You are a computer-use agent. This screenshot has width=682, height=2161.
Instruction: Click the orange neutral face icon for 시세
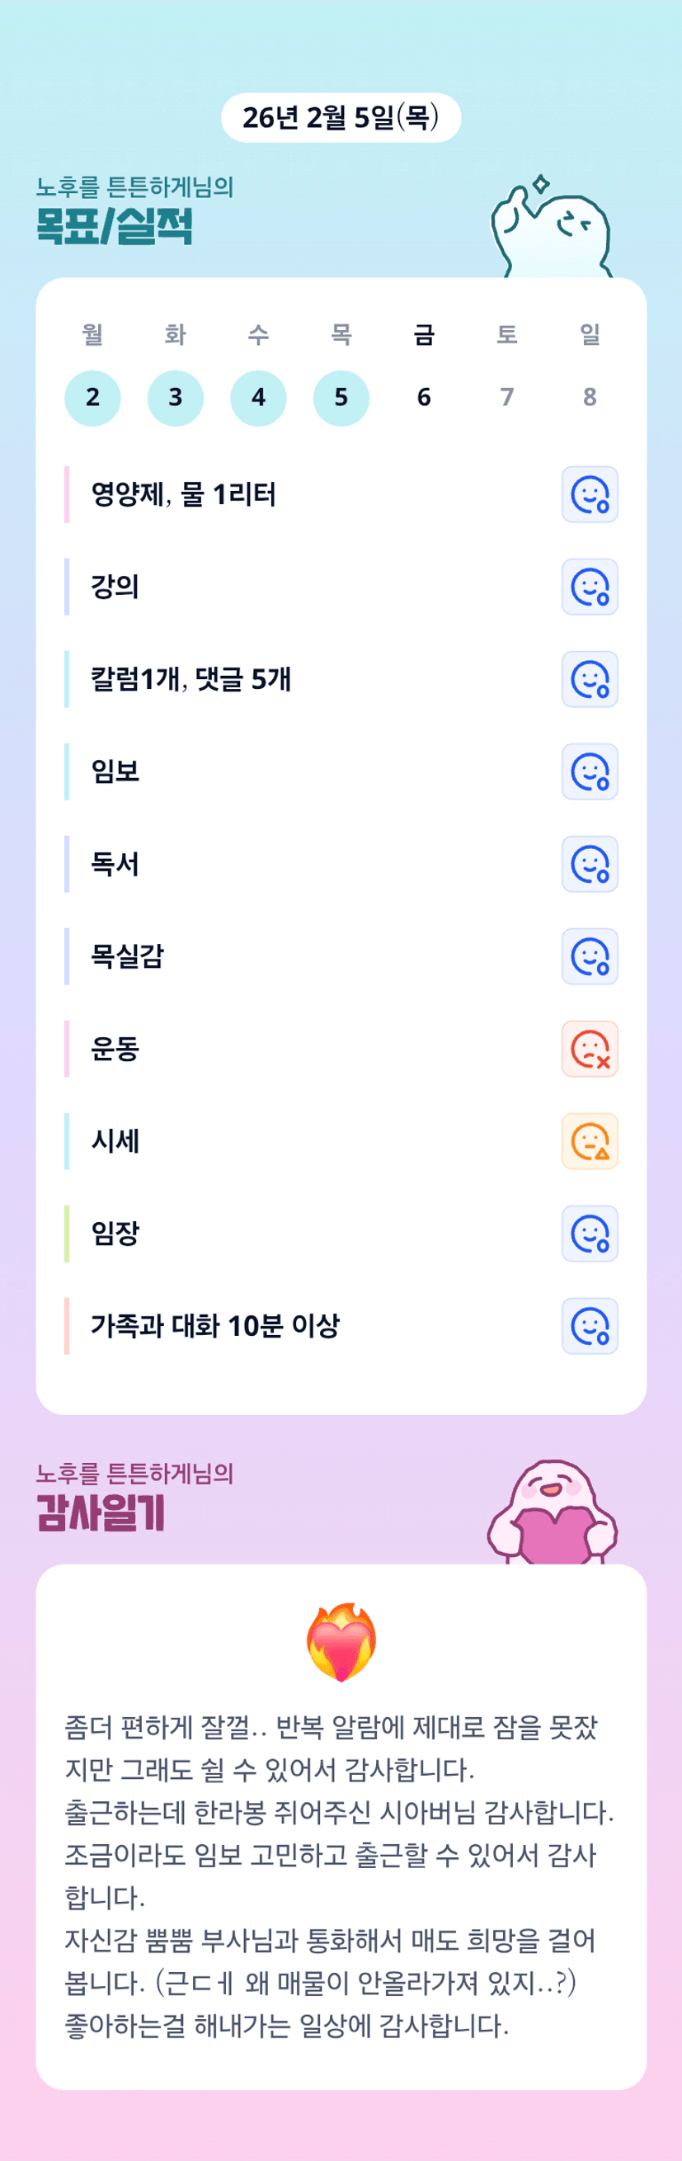[x=589, y=1141]
